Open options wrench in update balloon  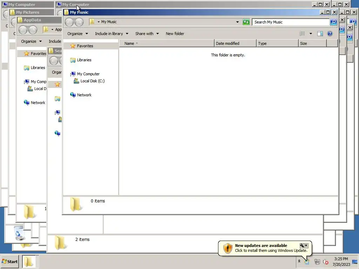(x=302, y=246)
